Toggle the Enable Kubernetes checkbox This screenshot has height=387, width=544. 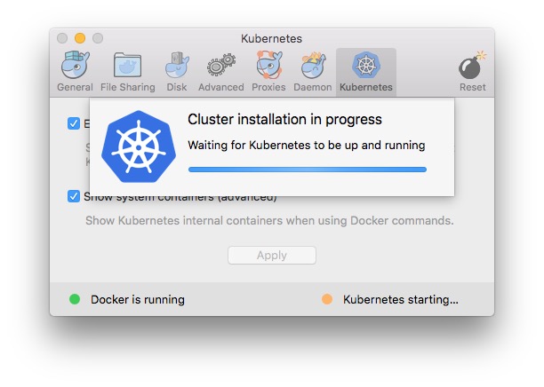(x=74, y=123)
